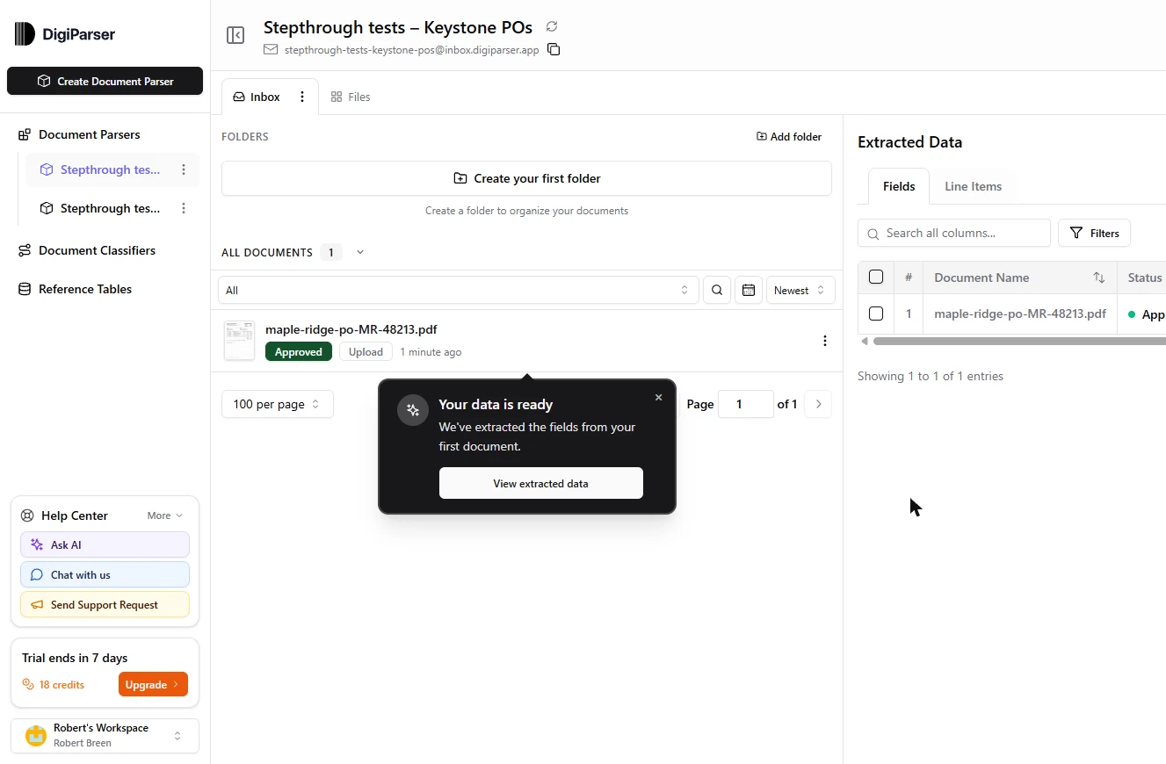This screenshot has height=764, width=1166.
Task: Click the 18 credits label
Action: (x=62, y=684)
